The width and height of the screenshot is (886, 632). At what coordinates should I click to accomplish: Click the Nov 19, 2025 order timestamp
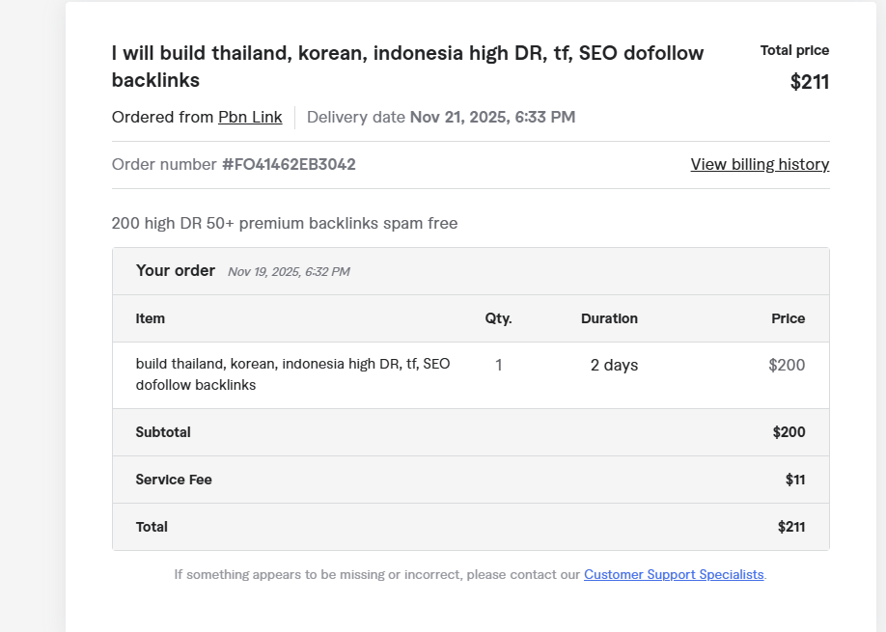(x=289, y=272)
